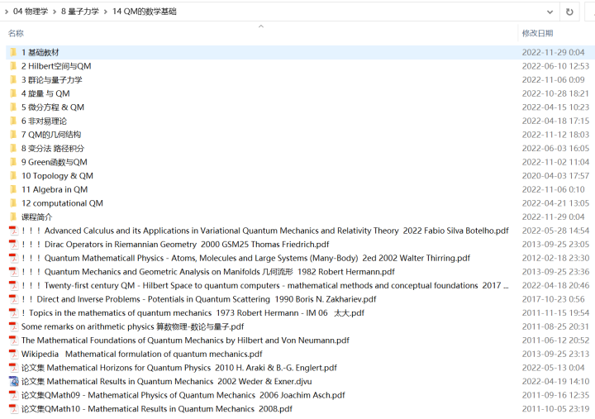Click sort direction arrow above name column

pyautogui.click(x=260, y=26)
